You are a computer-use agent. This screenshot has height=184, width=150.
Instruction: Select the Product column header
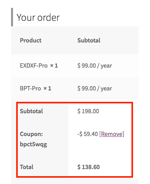click(x=31, y=40)
